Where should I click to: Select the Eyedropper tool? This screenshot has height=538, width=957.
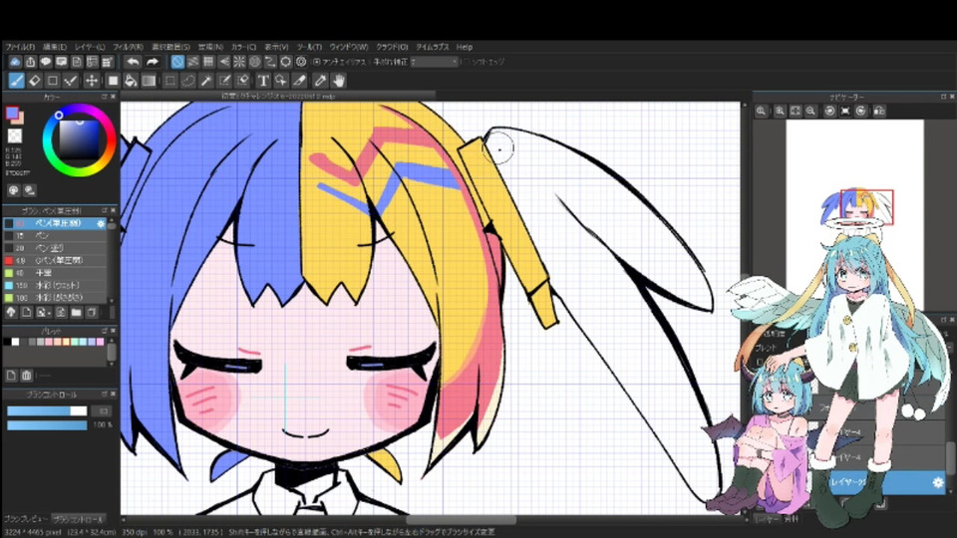tap(320, 81)
